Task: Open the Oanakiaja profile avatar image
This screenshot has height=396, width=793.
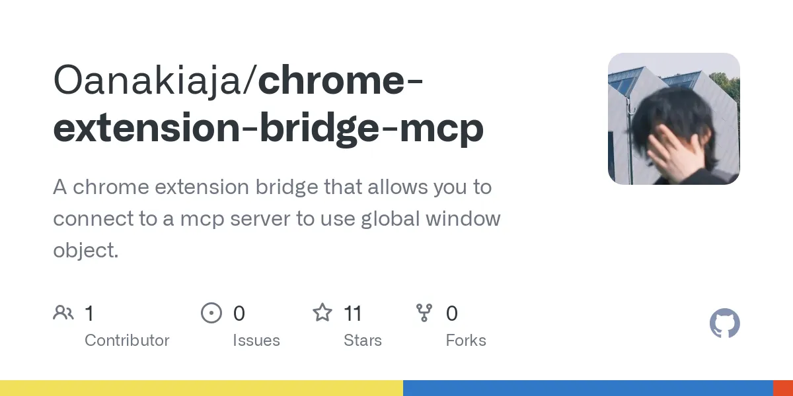Action: [674, 119]
